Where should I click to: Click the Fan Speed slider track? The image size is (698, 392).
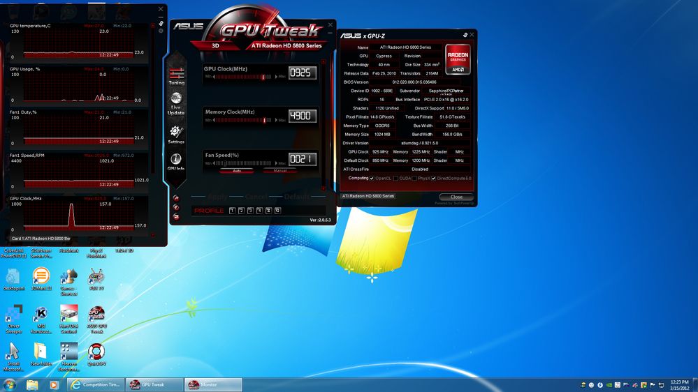tap(244, 163)
